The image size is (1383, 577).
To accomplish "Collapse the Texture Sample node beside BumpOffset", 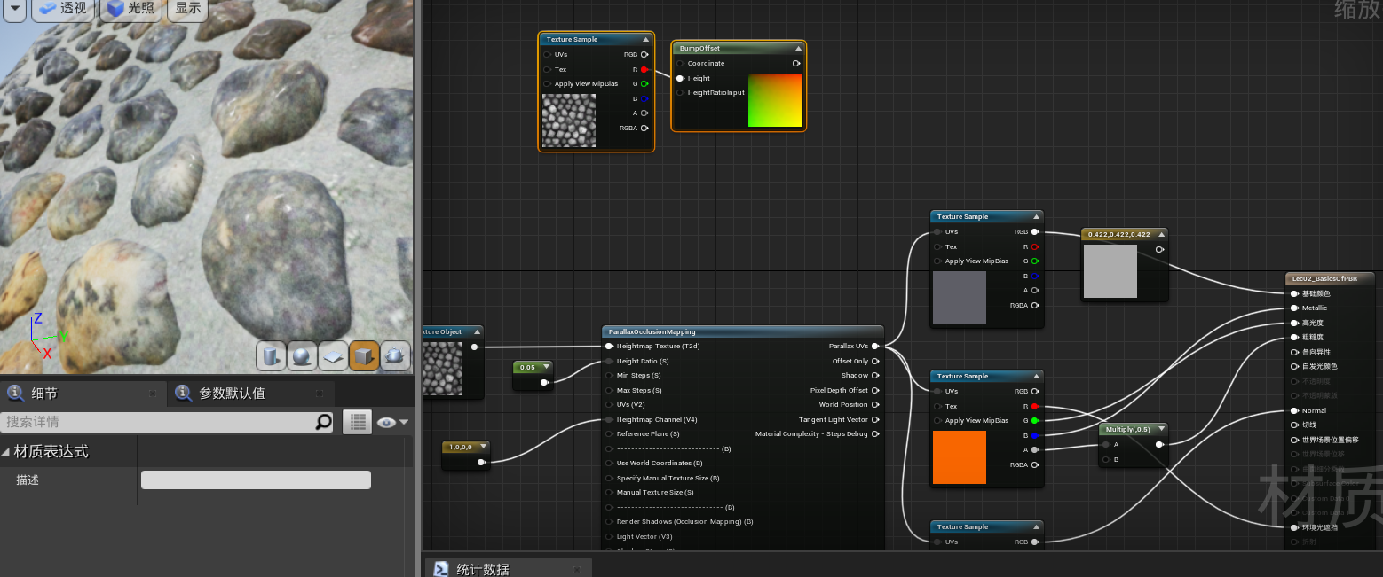I will click(x=645, y=39).
